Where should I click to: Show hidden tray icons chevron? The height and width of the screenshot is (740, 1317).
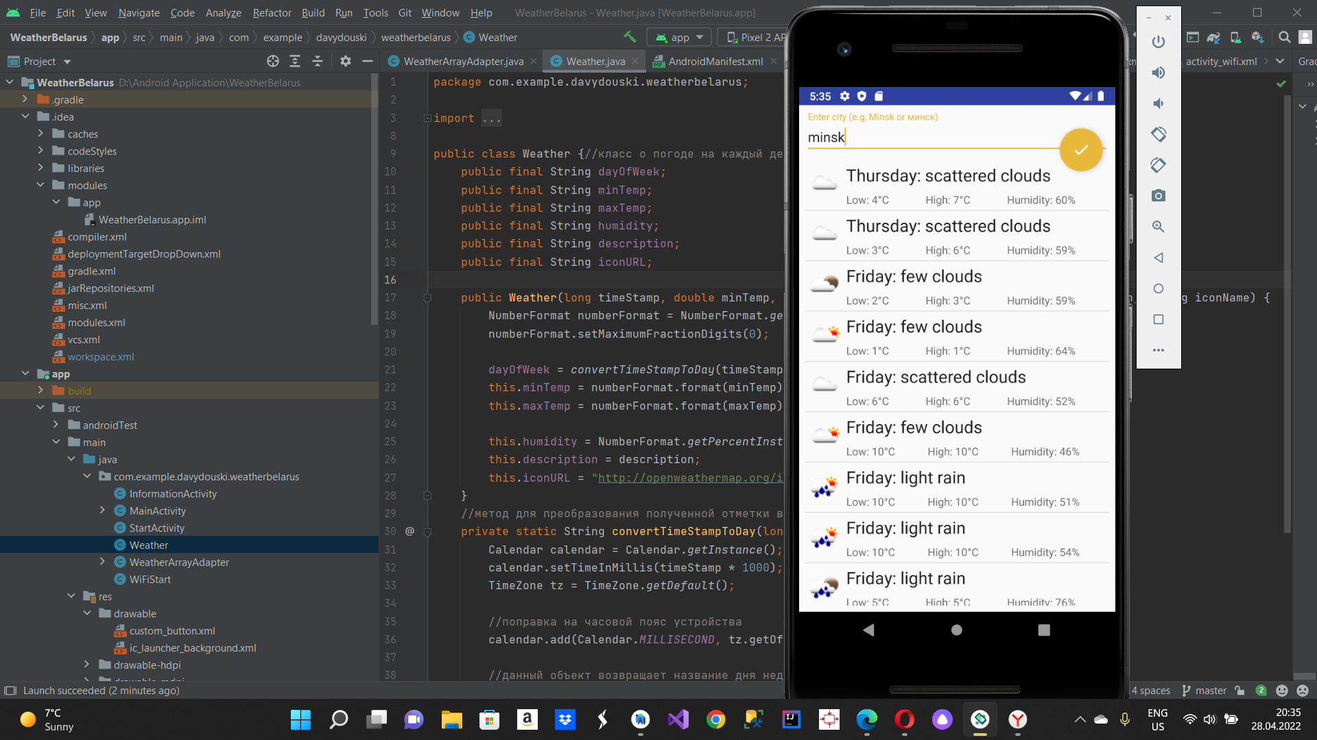1080,719
